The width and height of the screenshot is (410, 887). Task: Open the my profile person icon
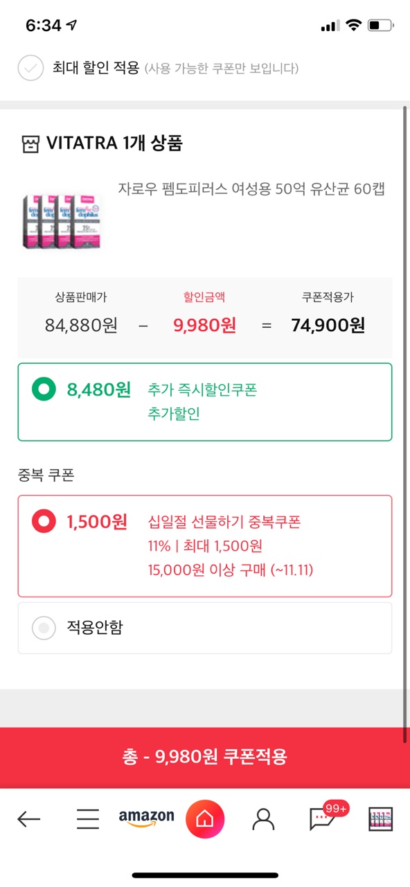click(x=263, y=820)
